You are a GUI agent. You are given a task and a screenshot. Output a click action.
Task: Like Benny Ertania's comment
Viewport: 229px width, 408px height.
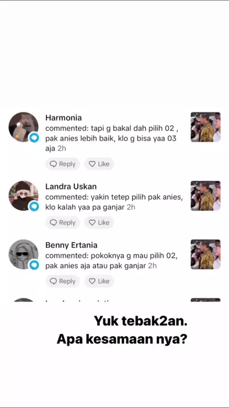99,281
